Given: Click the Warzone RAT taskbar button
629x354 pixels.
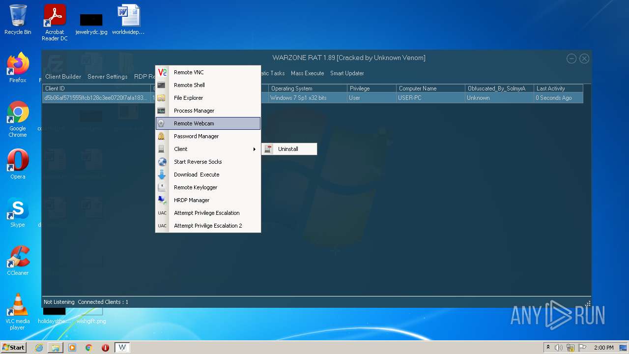Looking at the screenshot, I should [x=122, y=348].
